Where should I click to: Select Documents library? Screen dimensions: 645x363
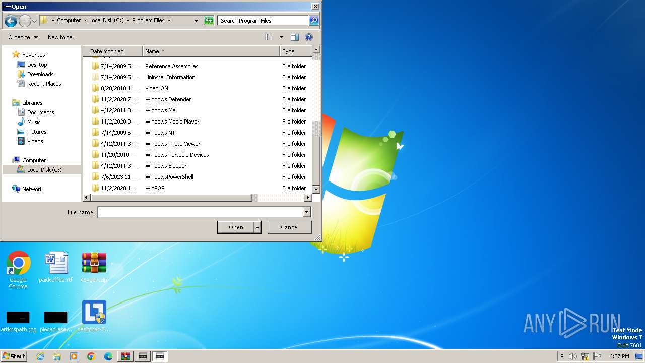(x=40, y=112)
